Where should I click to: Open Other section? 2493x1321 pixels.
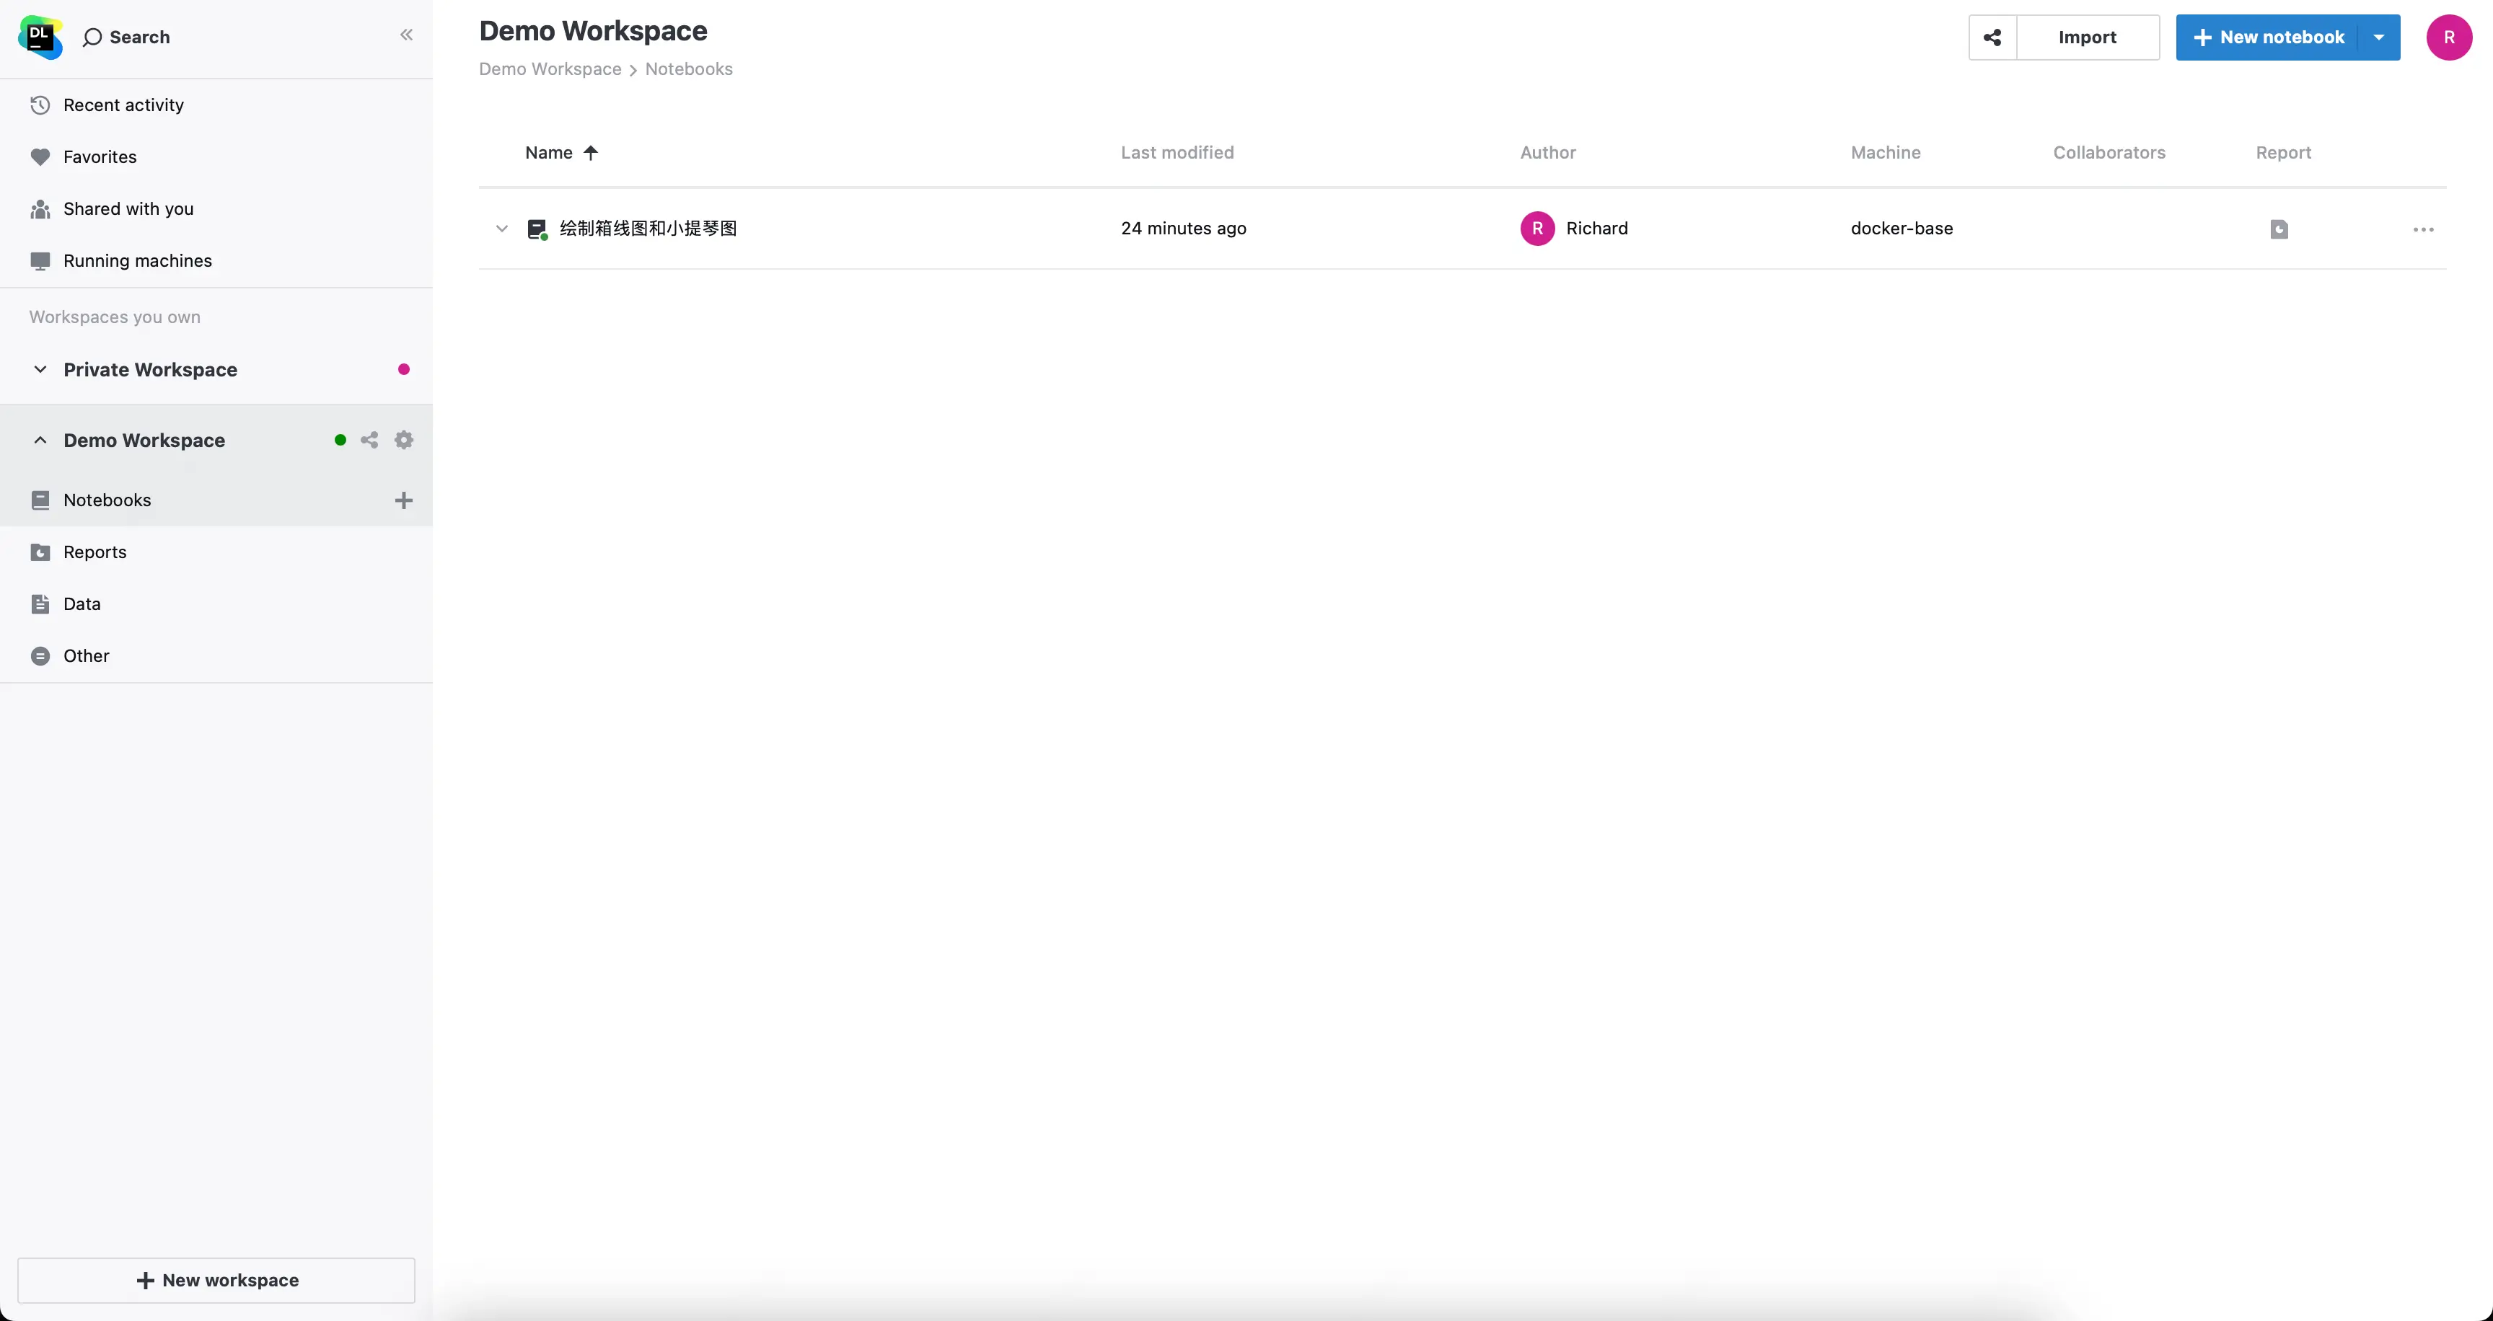[x=216, y=655]
